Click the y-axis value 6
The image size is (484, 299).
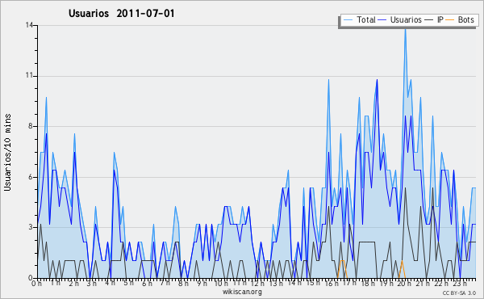[x=31, y=177]
